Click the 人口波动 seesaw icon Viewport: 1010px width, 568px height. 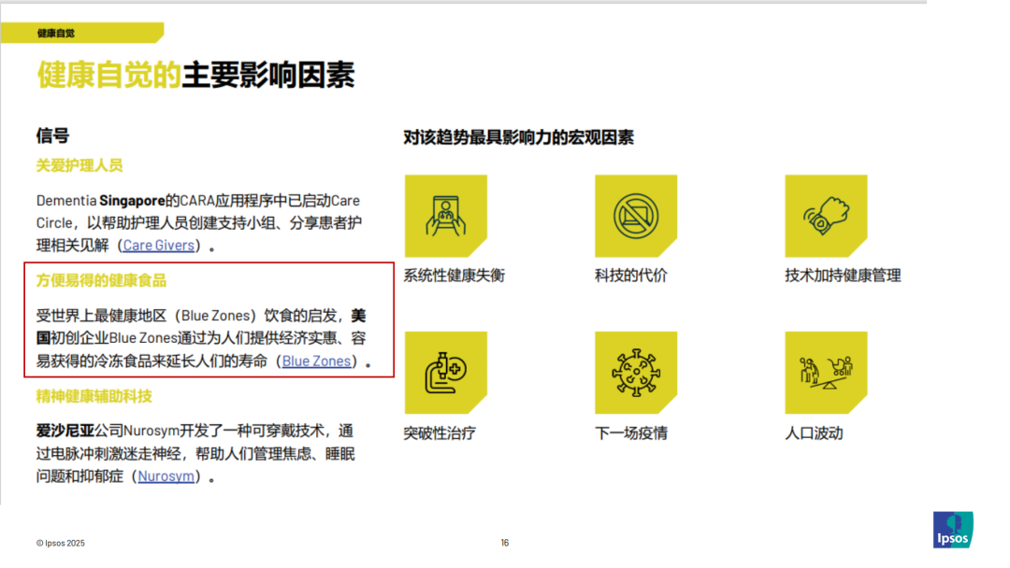826,373
